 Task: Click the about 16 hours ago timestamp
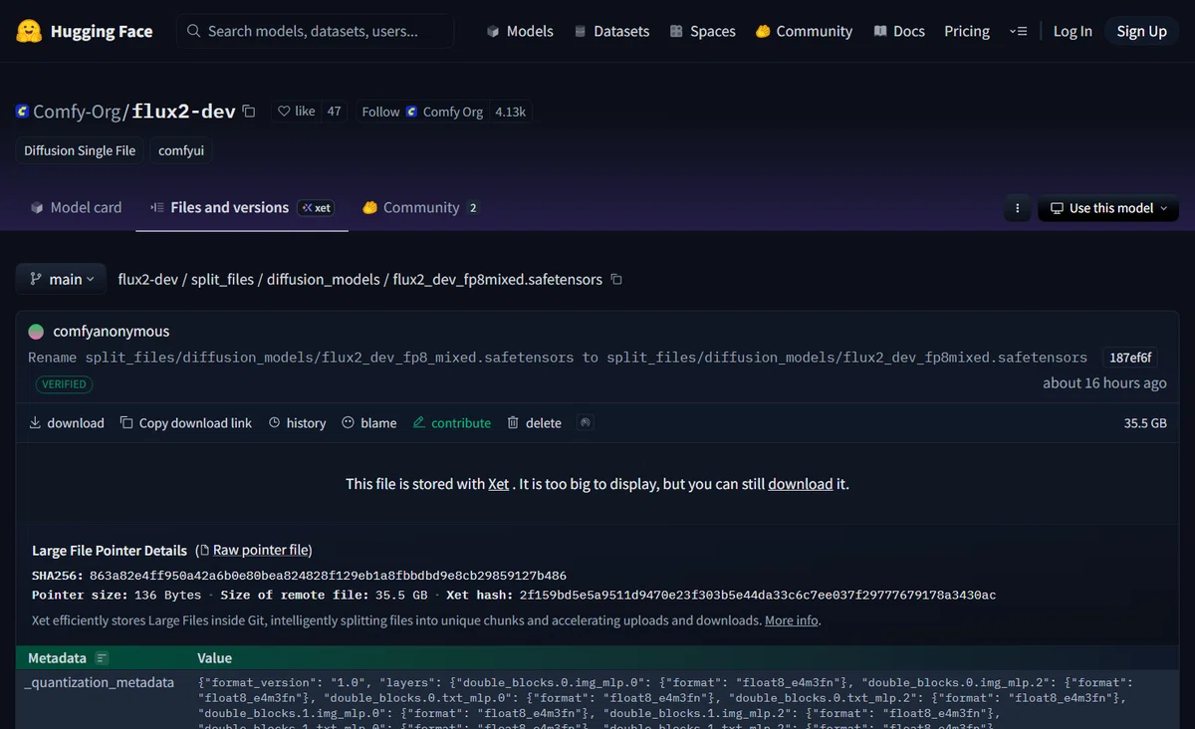(x=1104, y=383)
